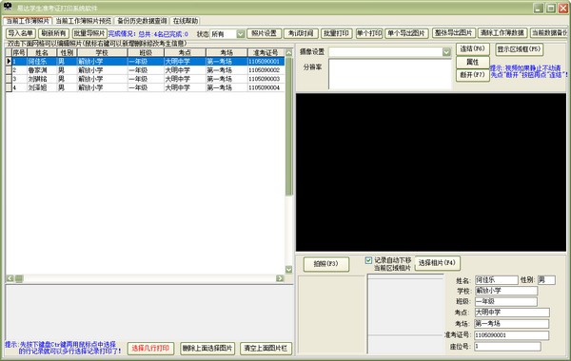The image size is (571, 361).
Task: Click the 批量打印 button
Action: click(x=336, y=33)
